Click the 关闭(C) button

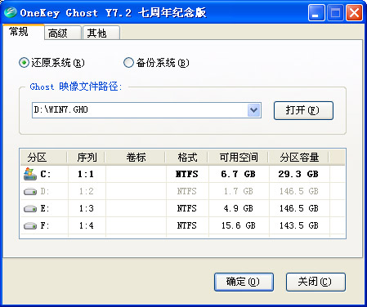pyautogui.click(x=316, y=282)
